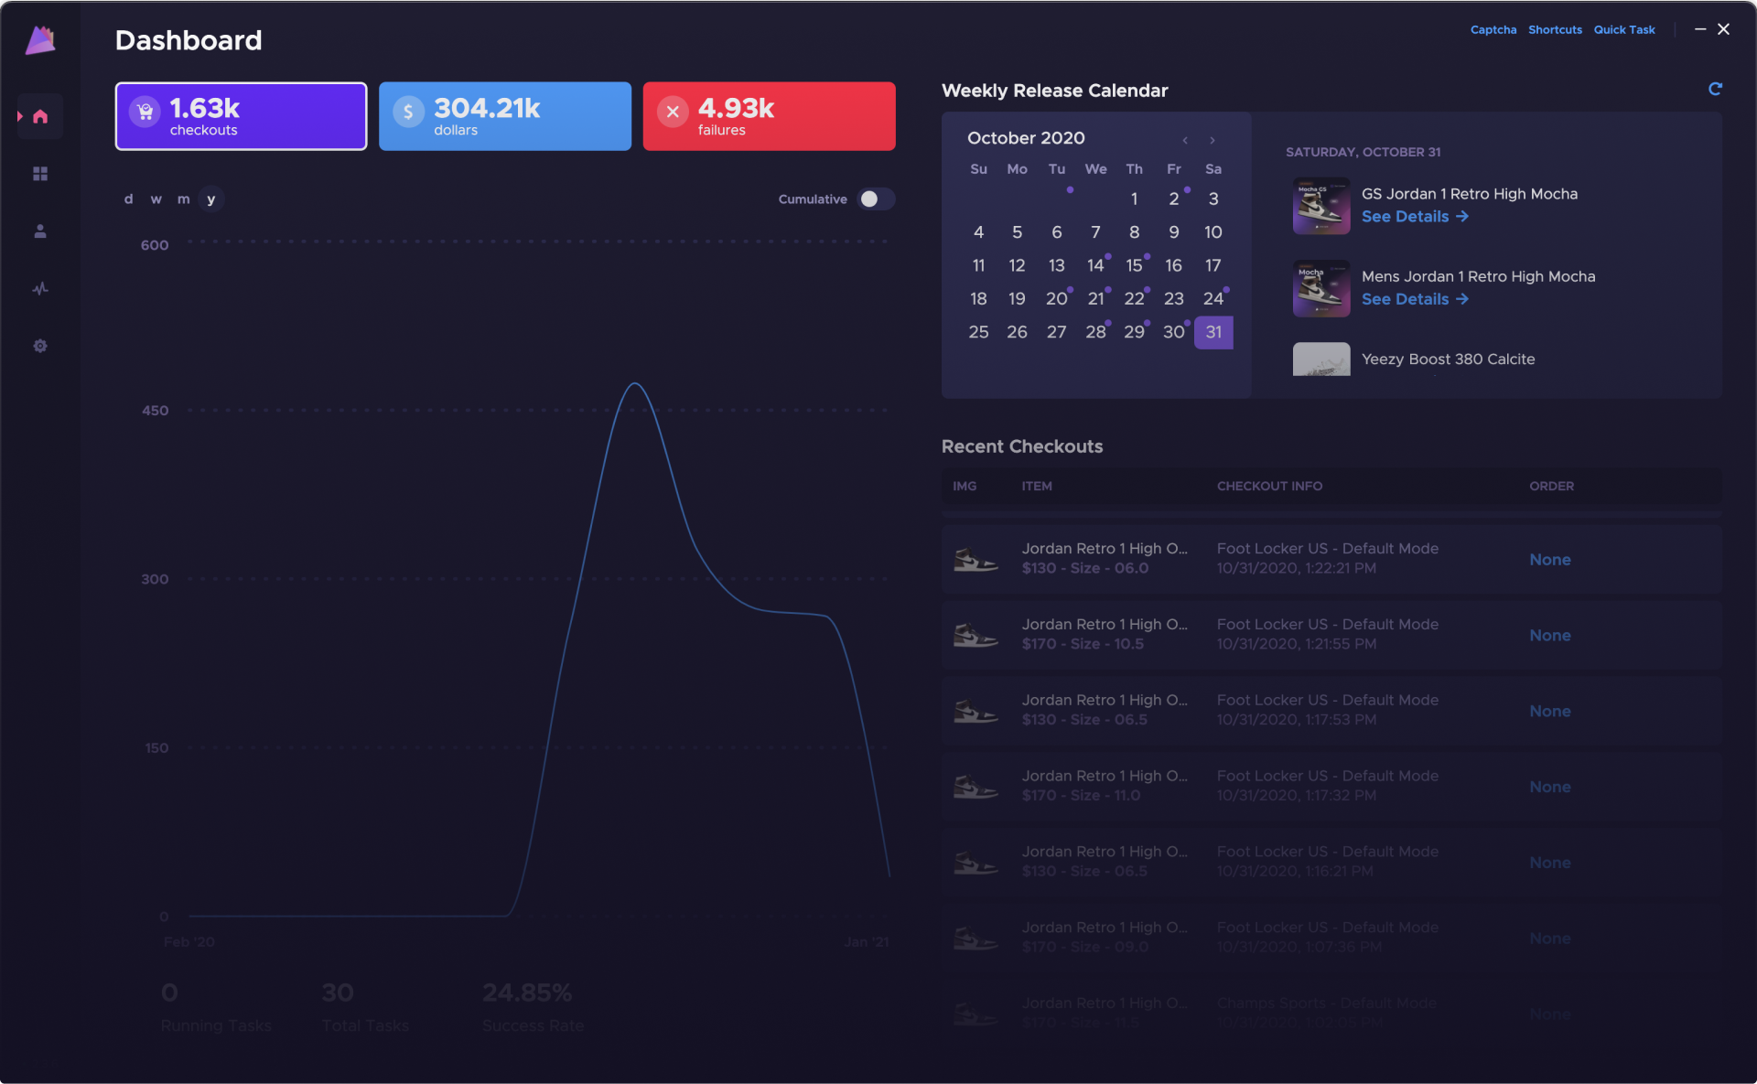Click Yeezy Boost 380 Calcite thumbnail

[x=1321, y=360]
